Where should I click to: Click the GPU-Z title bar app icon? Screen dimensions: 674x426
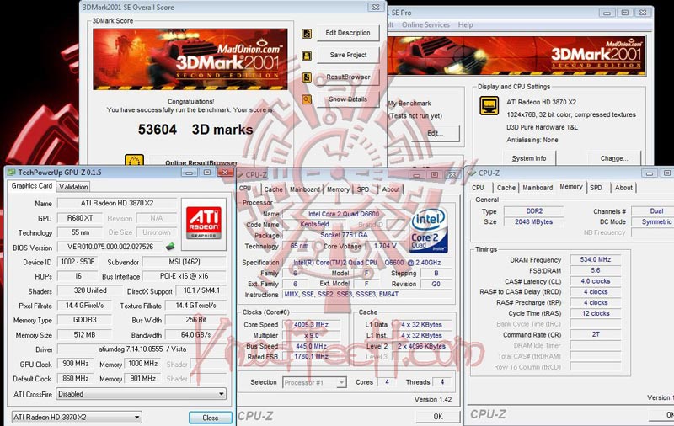point(11,173)
